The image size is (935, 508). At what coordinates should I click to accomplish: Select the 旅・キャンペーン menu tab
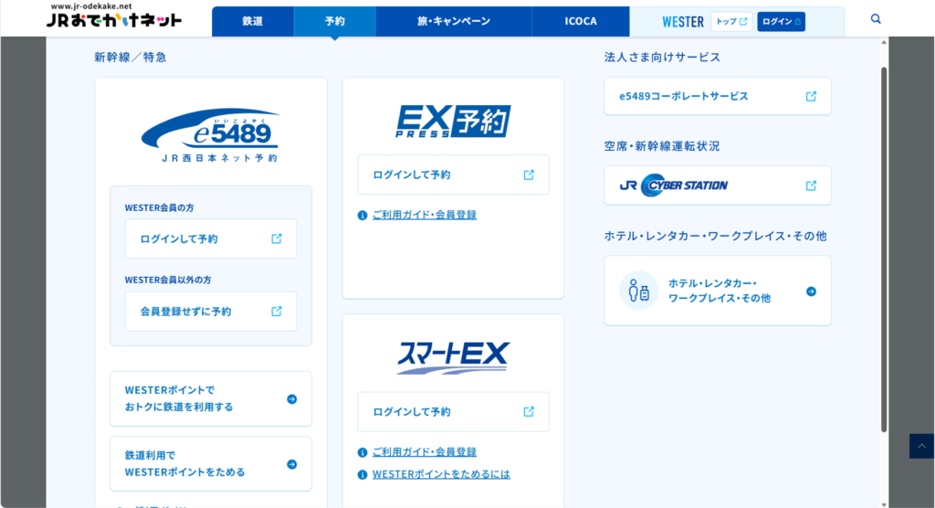[453, 21]
